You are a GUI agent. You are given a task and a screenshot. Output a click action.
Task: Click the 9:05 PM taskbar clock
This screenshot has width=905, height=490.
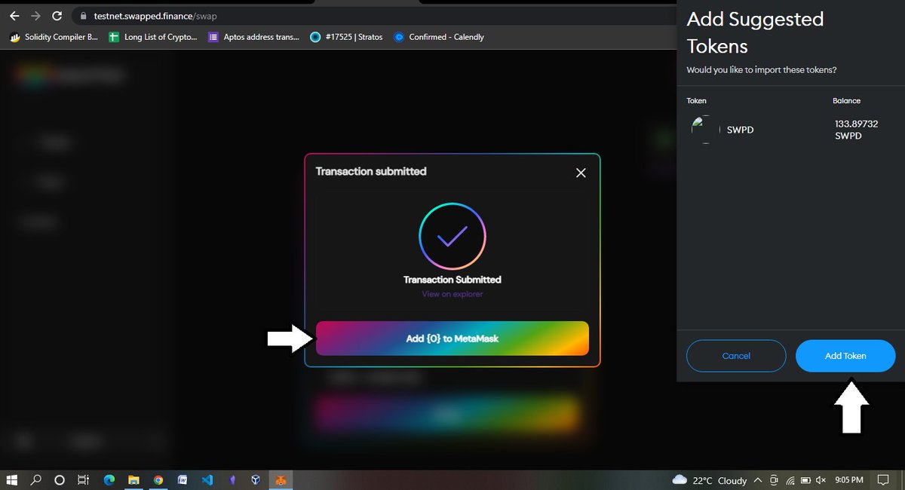[x=849, y=480]
